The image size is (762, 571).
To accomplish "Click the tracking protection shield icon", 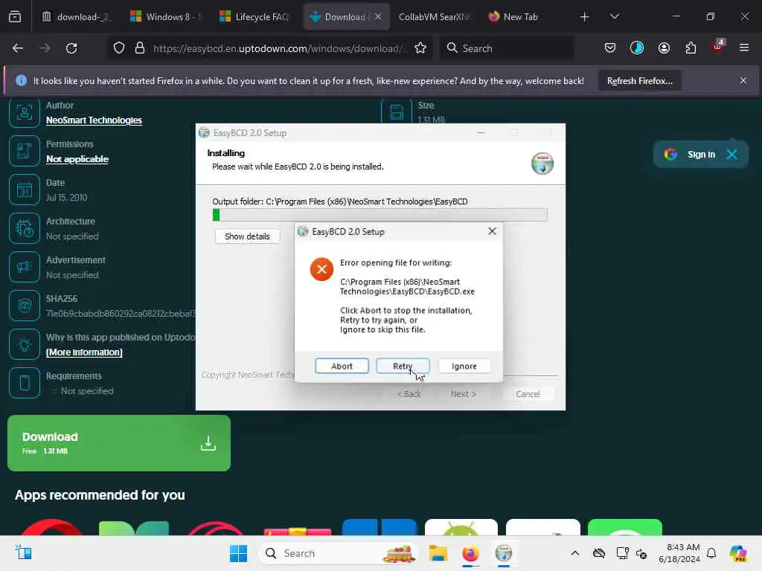I will (x=119, y=48).
